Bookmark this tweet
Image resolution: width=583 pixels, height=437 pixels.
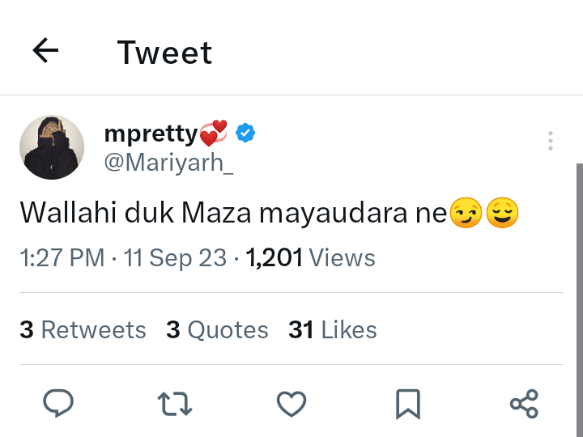407,402
